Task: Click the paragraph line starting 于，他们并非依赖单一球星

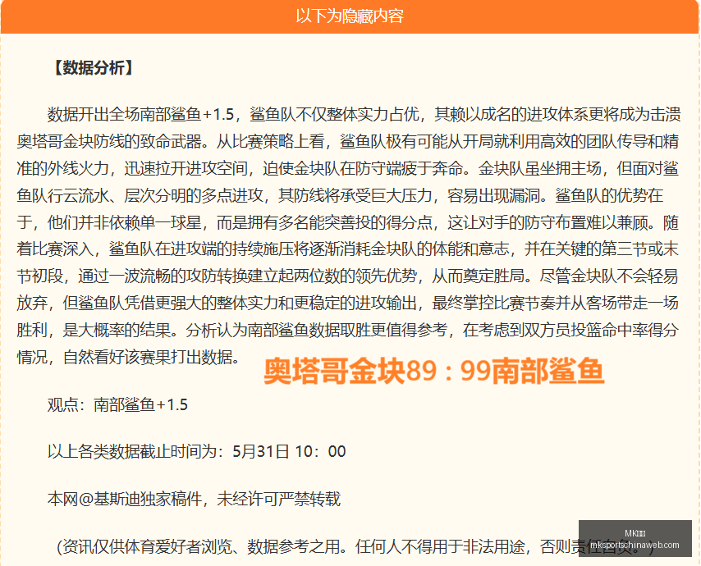Action: (x=348, y=222)
